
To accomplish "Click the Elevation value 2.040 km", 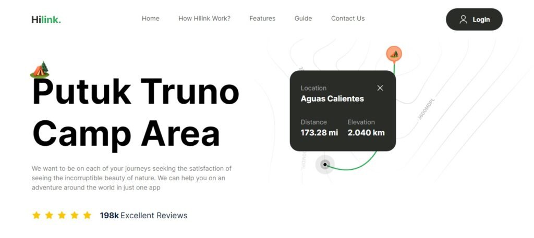I will tap(366, 133).
